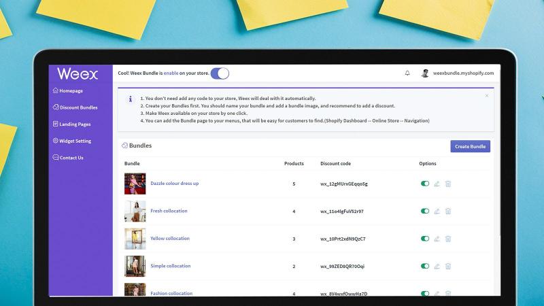Open Fresh collocation bundle

click(x=169, y=211)
